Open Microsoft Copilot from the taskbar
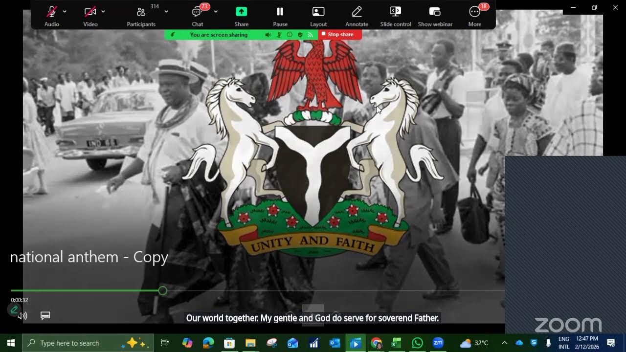Viewport: 626px width, 352px height. 187,343
